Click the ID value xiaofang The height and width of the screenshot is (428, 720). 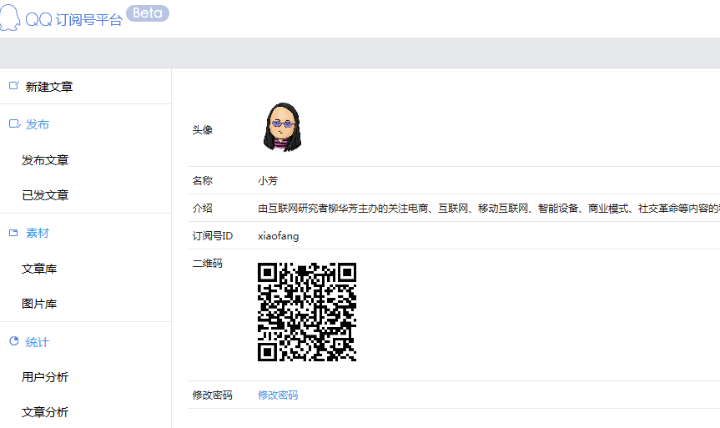(x=279, y=236)
